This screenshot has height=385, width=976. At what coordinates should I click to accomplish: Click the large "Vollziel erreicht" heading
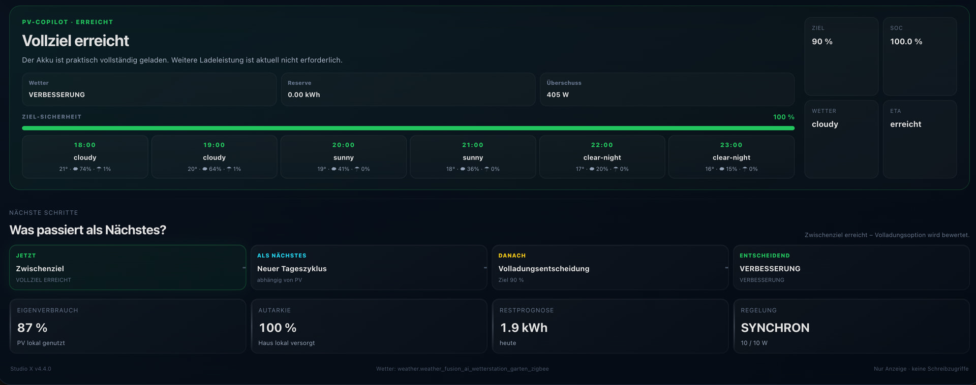point(75,41)
